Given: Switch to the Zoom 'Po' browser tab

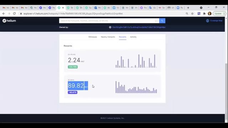Looking at the screenshot, I should (x=180, y=8).
